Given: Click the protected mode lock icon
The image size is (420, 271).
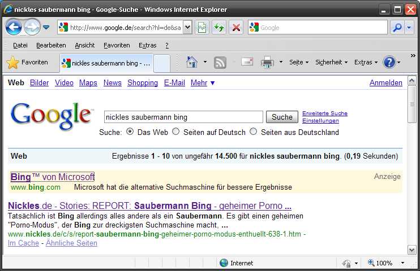Looking at the screenshot, I should (x=346, y=263).
